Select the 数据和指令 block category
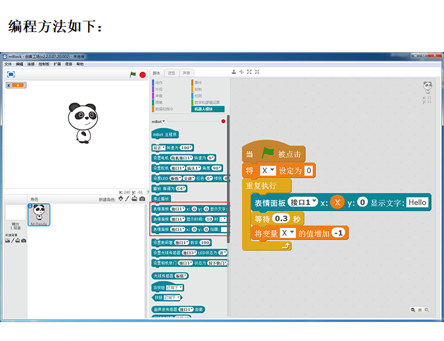Viewport: 444px width, 341px height. pyautogui.click(x=163, y=109)
